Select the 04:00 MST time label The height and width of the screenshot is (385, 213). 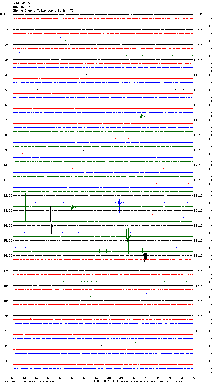8,75
